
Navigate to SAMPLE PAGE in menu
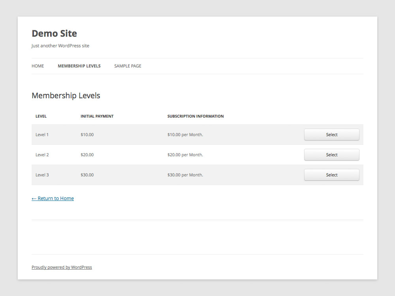pyautogui.click(x=128, y=66)
